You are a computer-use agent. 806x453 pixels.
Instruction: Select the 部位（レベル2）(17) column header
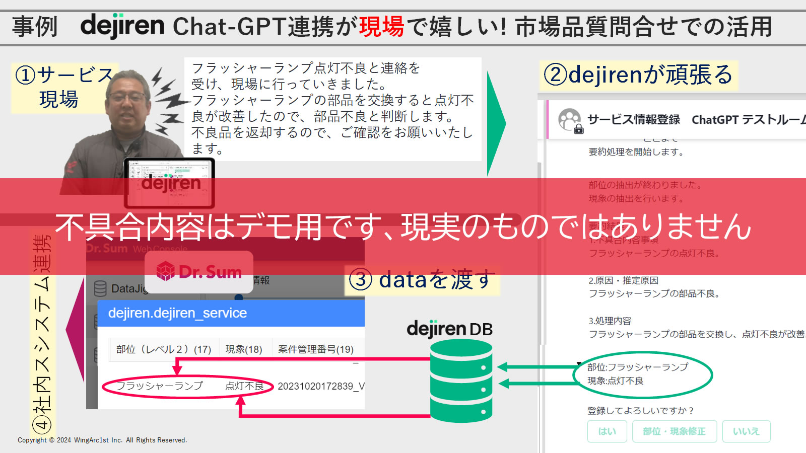tap(164, 349)
